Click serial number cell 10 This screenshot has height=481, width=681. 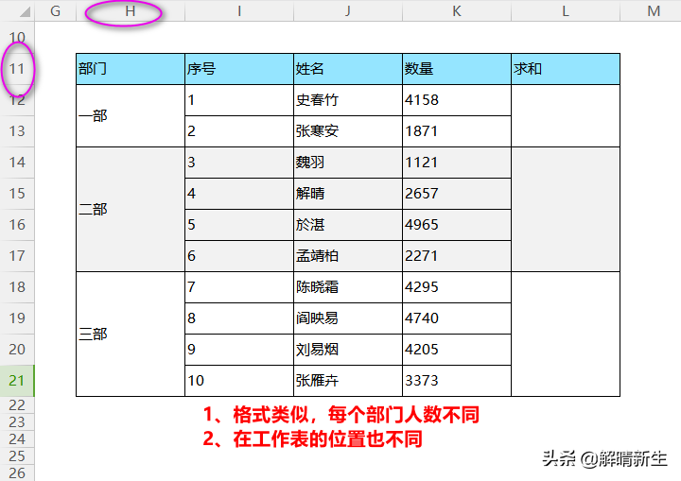239,381
